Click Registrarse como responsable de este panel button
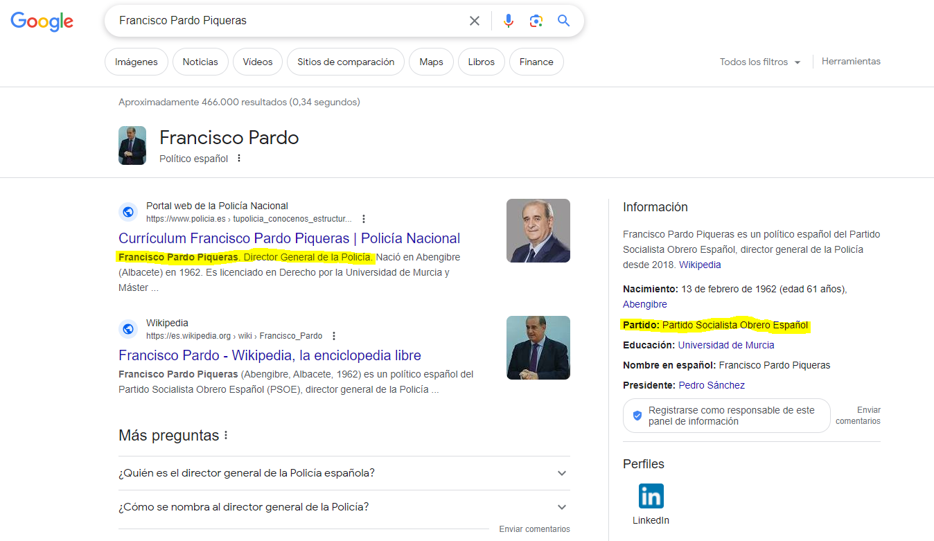This screenshot has width=934, height=541. tap(726, 416)
